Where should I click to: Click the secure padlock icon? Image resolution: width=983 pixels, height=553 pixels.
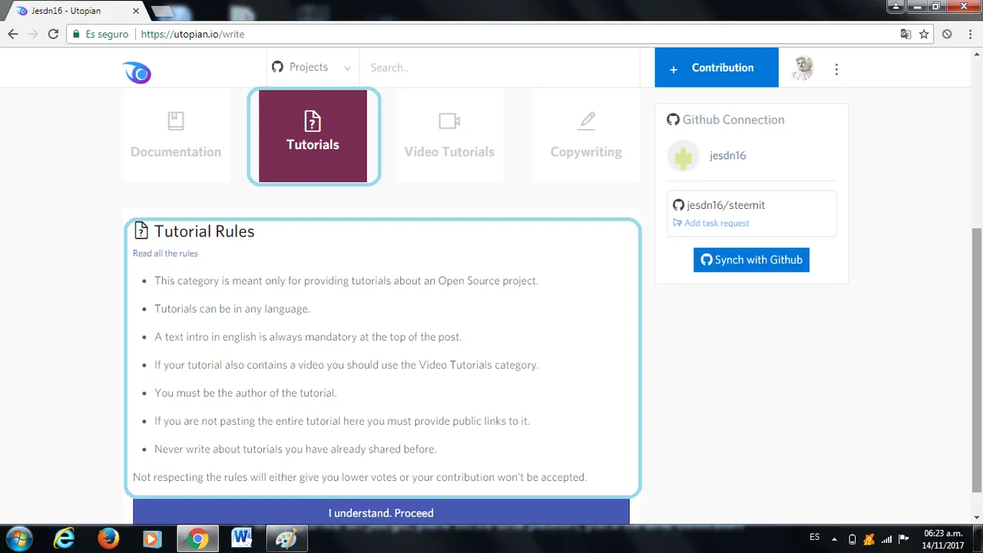pos(75,35)
